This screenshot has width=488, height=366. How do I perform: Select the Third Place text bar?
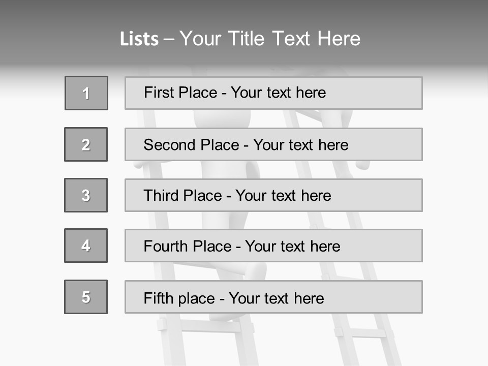click(x=273, y=195)
